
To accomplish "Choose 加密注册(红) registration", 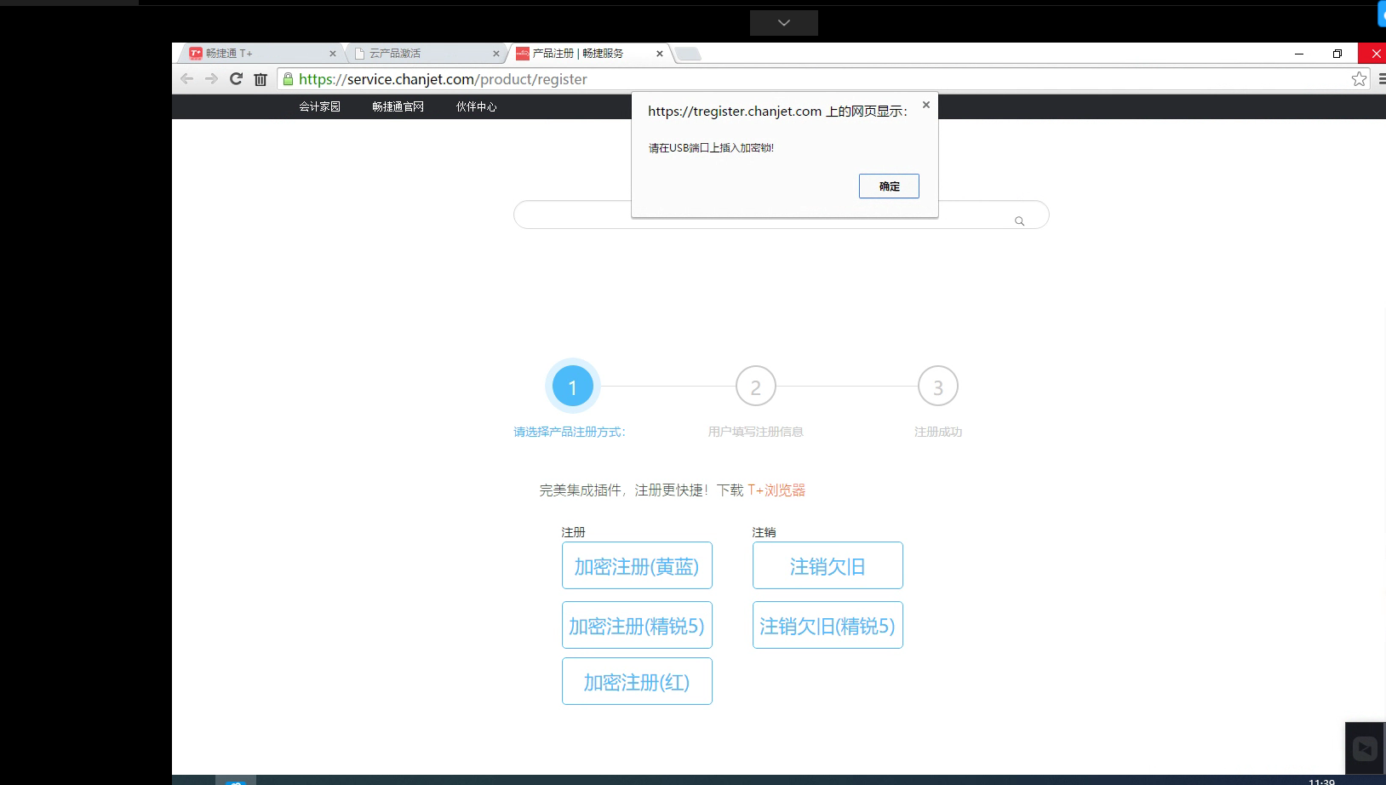I will (637, 681).
